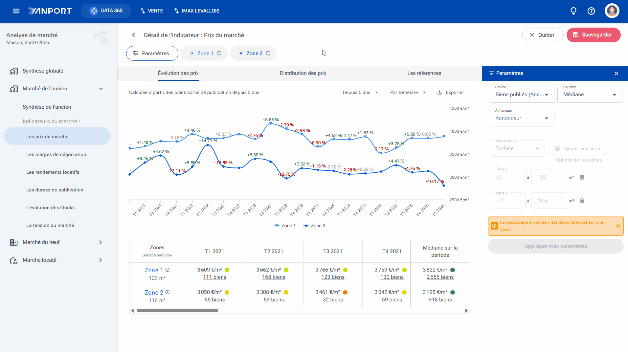This screenshot has height=352, width=628.
Task: Click the table's horizontal scrollbar thumb
Action: coord(178,311)
